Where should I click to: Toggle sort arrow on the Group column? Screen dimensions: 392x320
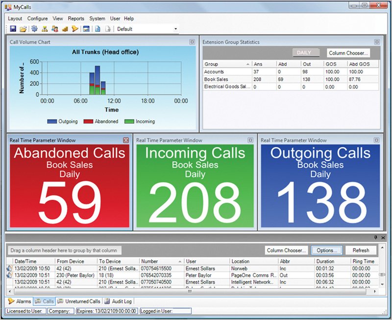point(248,65)
